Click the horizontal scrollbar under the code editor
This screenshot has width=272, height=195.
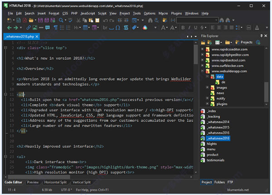pyautogui.click(x=99, y=177)
